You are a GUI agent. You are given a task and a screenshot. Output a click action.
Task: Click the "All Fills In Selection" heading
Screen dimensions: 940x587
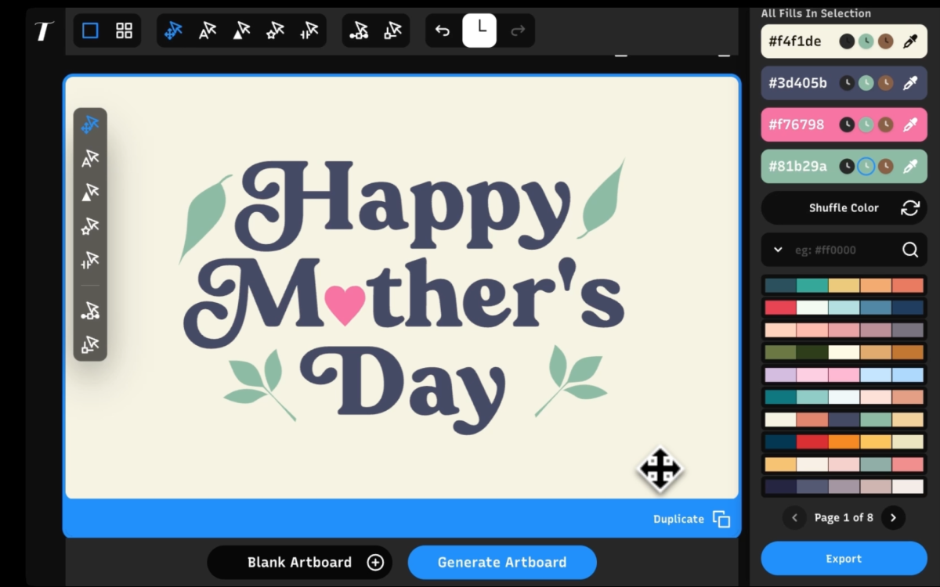(x=815, y=13)
